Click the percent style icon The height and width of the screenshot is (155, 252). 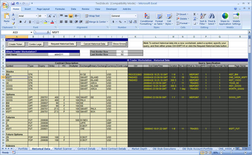120,22
